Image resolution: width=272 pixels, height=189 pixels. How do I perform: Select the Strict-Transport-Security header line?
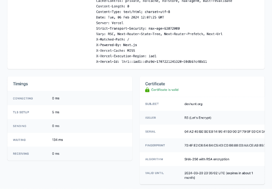(x=138, y=28)
